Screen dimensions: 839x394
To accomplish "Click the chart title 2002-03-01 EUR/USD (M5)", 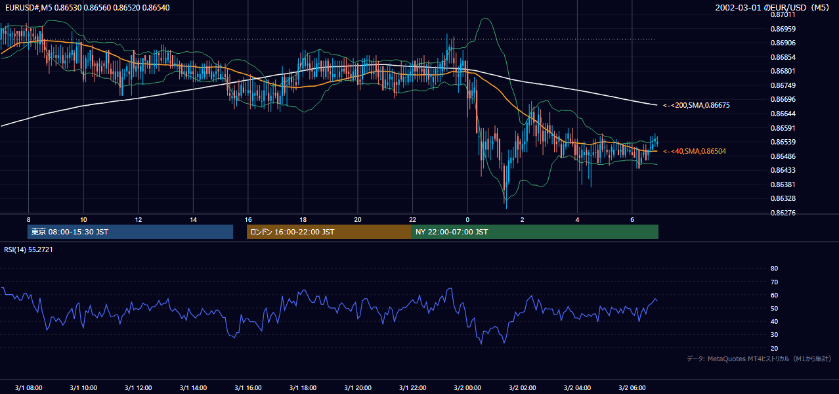I will click(x=773, y=7).
